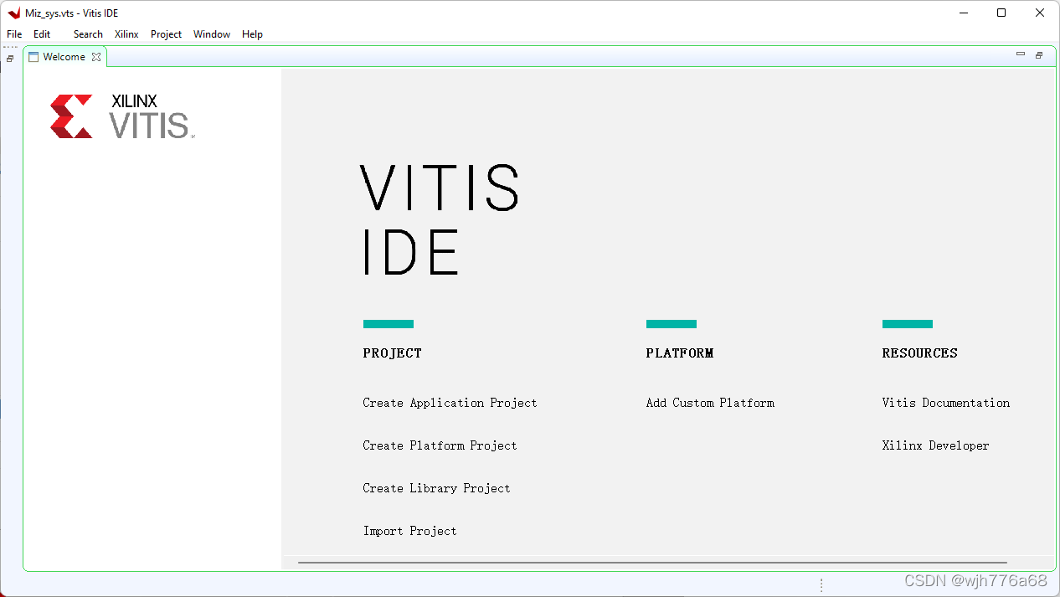Open the File menu
Screen dimensions: 1060x597
[14, 34]
